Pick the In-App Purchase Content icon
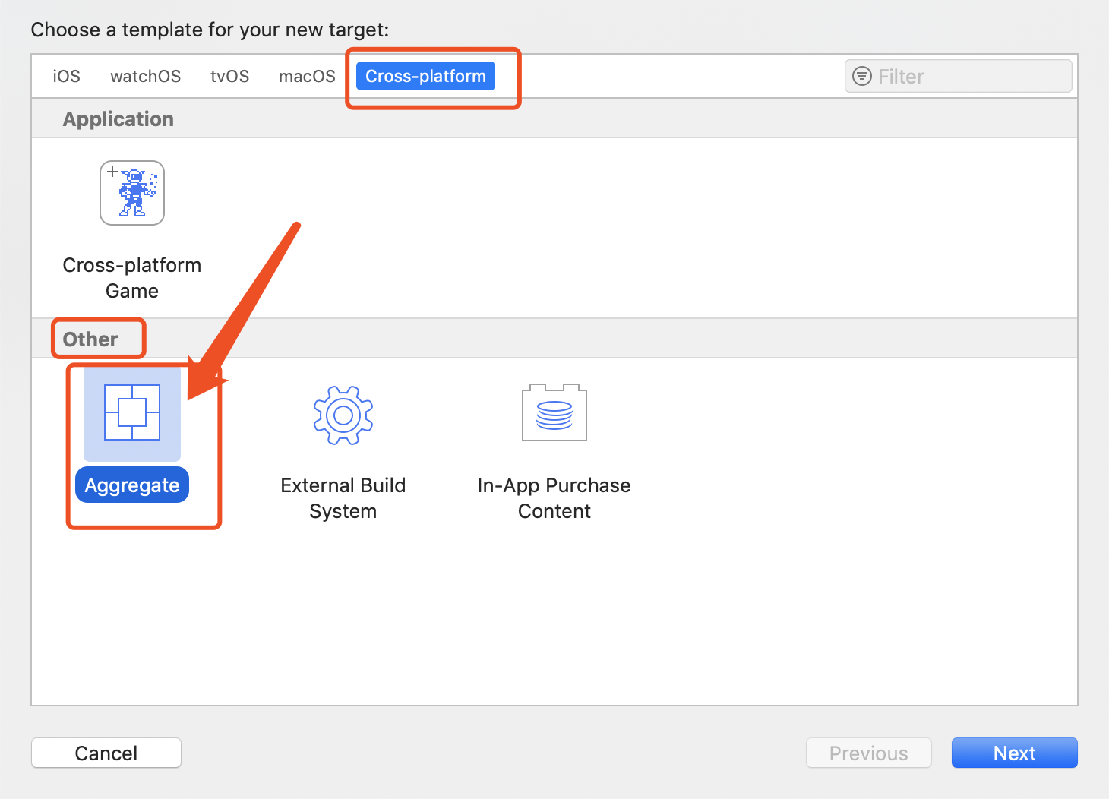 554,412
